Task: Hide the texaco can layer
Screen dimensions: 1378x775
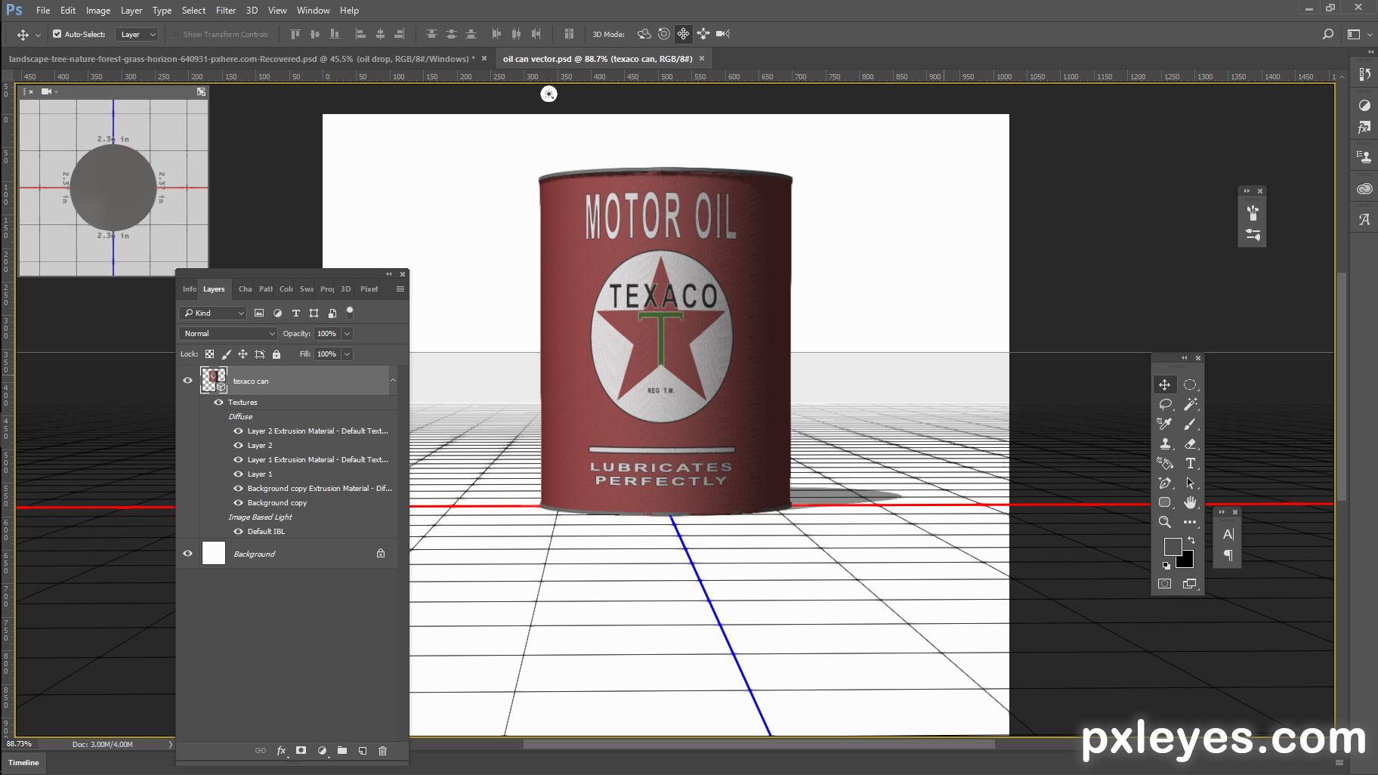Action: point(188,381)
